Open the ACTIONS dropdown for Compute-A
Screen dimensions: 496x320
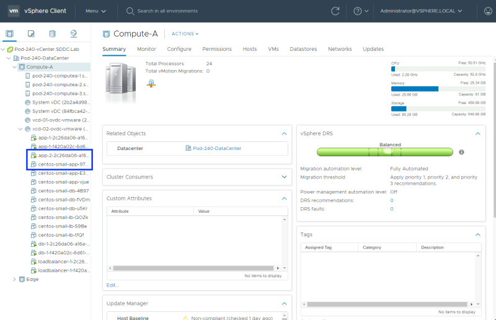(x=185, y=34)
